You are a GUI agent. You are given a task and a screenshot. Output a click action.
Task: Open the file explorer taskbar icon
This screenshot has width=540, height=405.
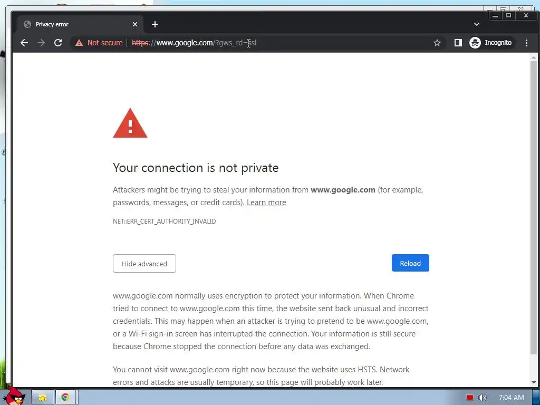(x=43, y=398)
